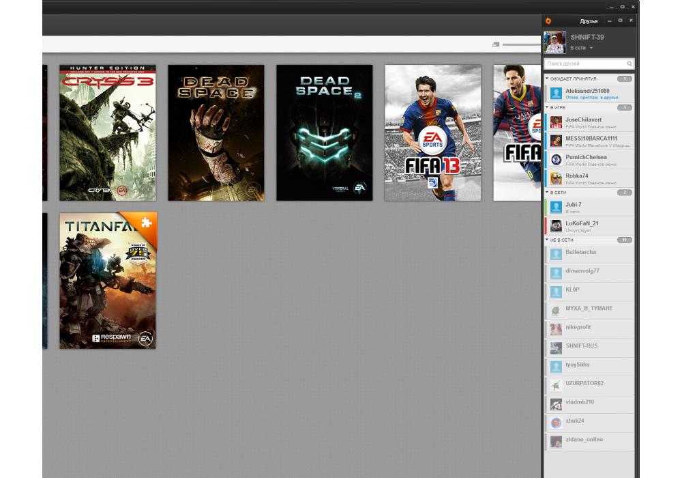Open the Crysis 3 Hunter Edition cover
Screen dimensions: 682x478
[x=107, y=132]
